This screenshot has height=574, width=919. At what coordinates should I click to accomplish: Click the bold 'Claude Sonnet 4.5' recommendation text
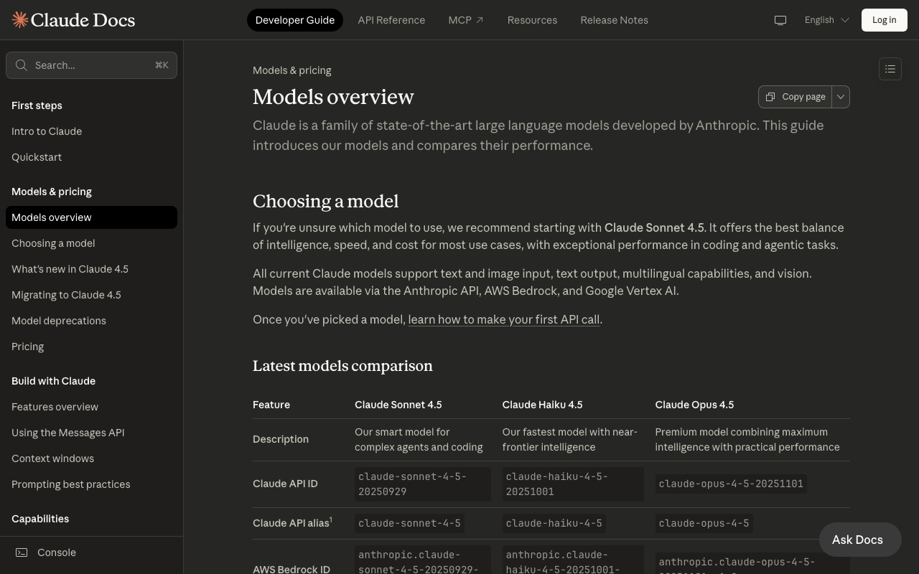pyautogui.click(x=654, y=227)
